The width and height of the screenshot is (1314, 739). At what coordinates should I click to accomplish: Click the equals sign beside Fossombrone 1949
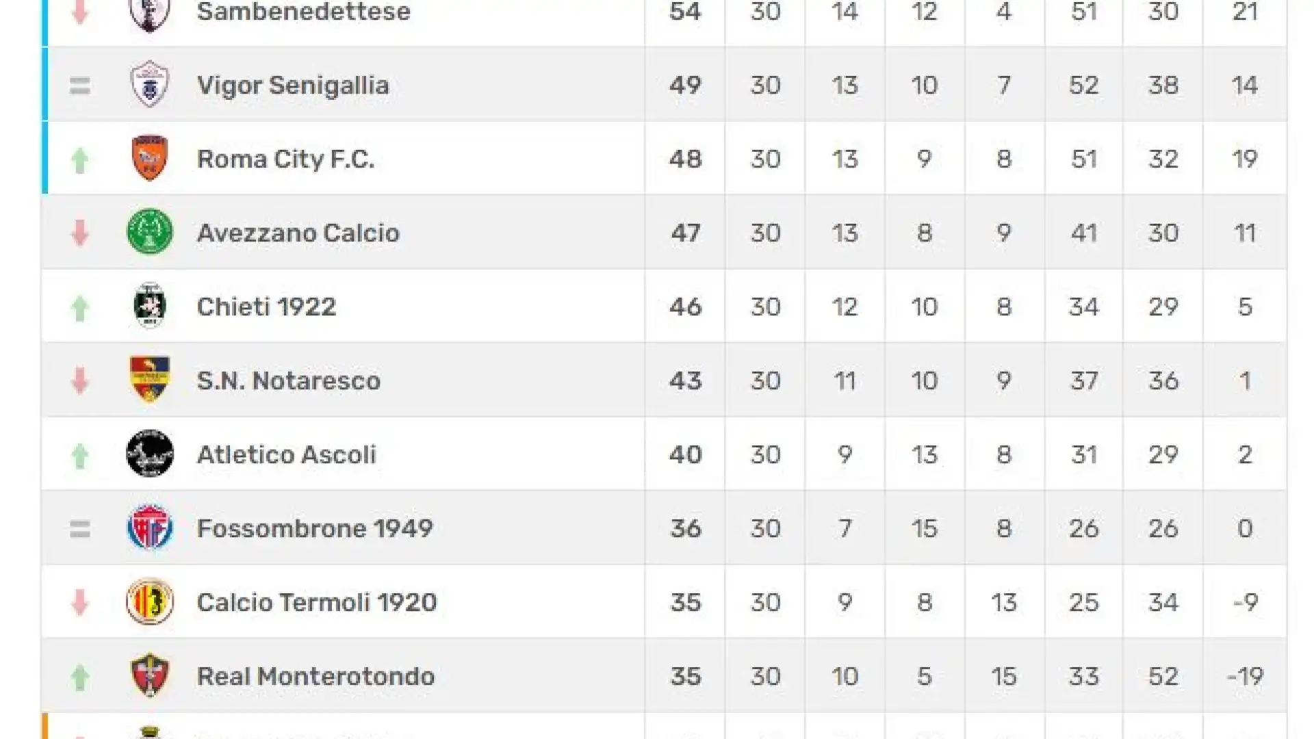tap(80, 528)
